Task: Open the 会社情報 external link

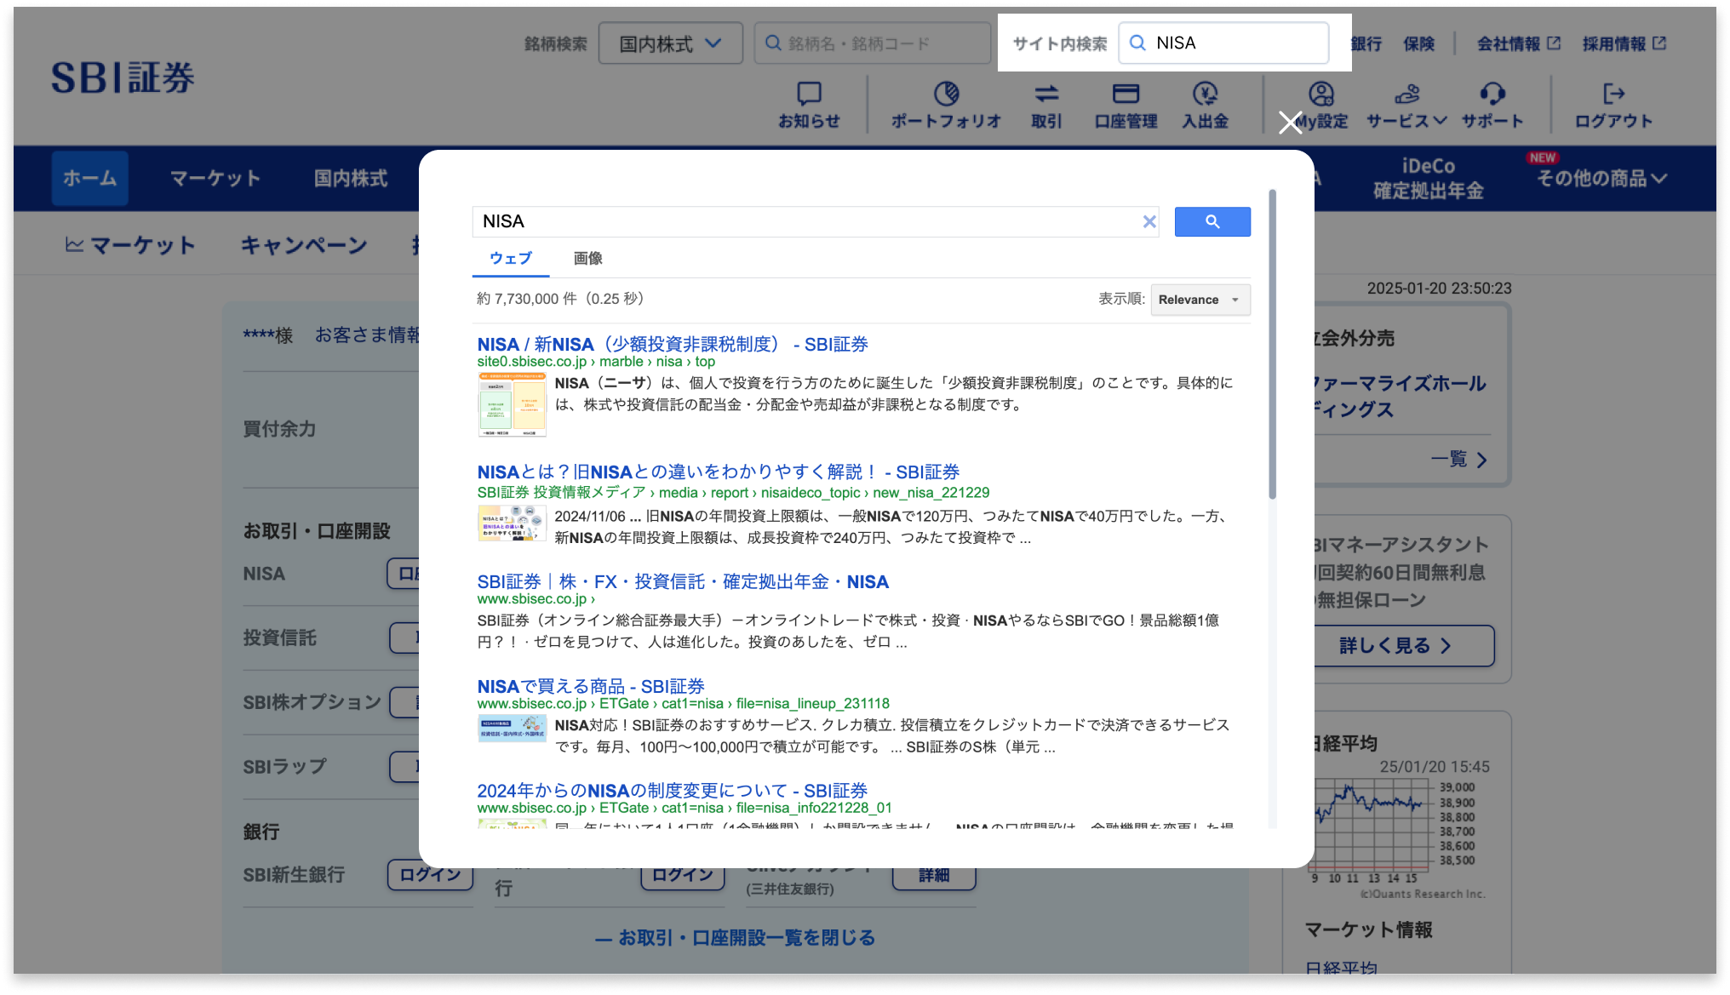Action: coord(1518,43)
